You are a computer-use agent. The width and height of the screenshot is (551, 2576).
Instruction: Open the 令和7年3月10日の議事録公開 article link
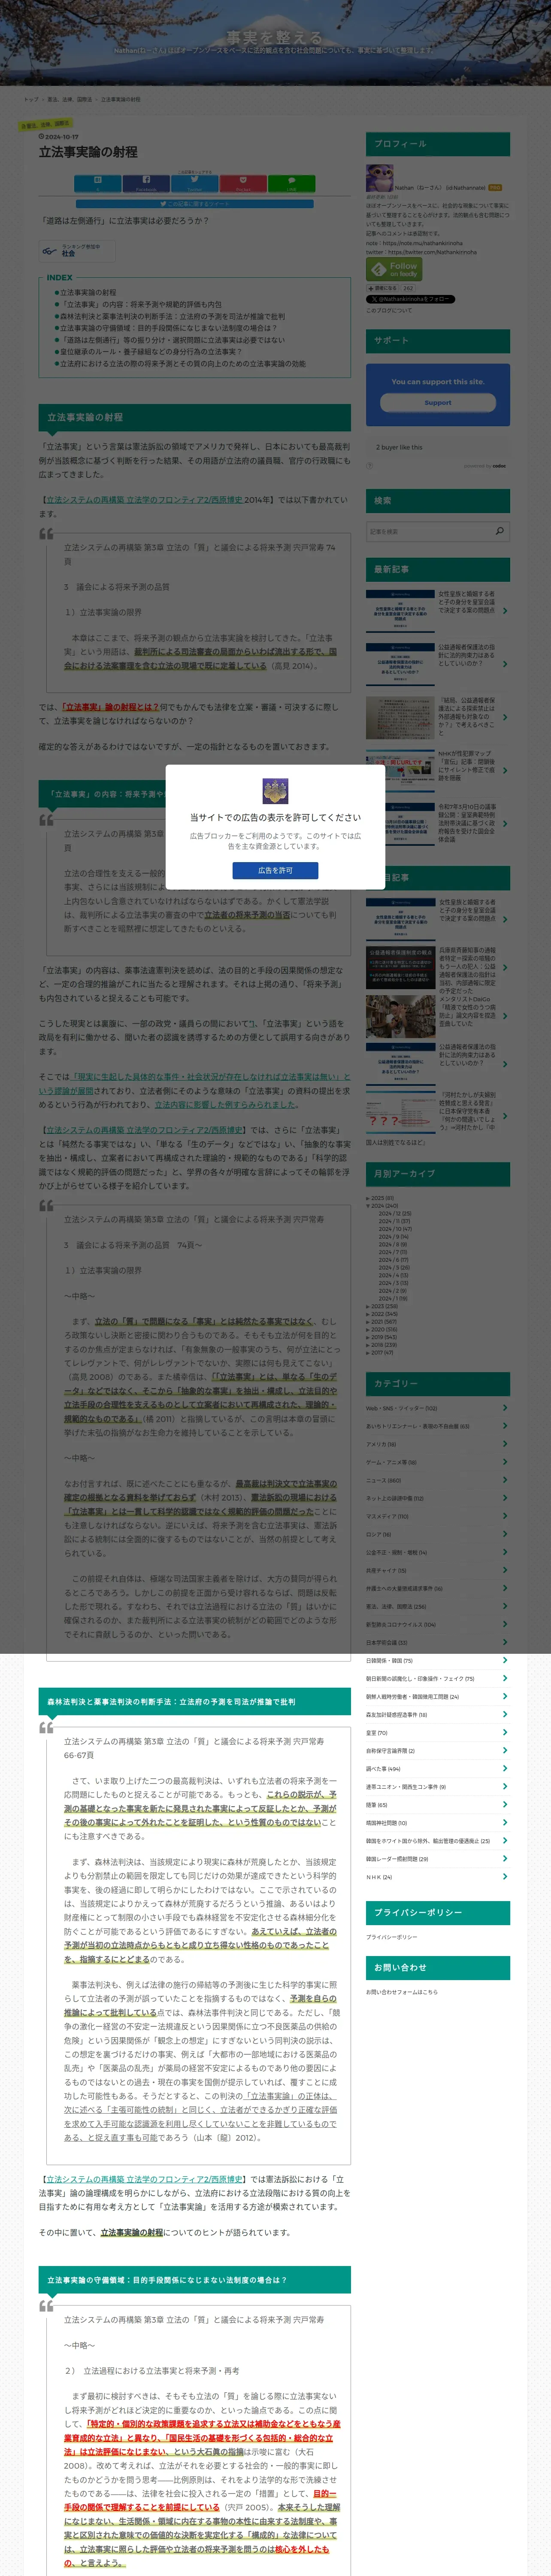pos(467,823)
